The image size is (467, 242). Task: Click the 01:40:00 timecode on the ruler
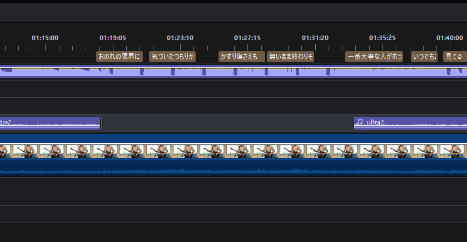pos(450,38)
